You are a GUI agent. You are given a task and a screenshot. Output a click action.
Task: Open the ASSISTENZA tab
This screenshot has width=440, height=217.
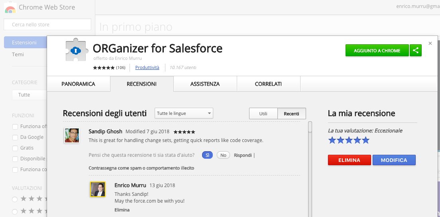coord(205,84)
